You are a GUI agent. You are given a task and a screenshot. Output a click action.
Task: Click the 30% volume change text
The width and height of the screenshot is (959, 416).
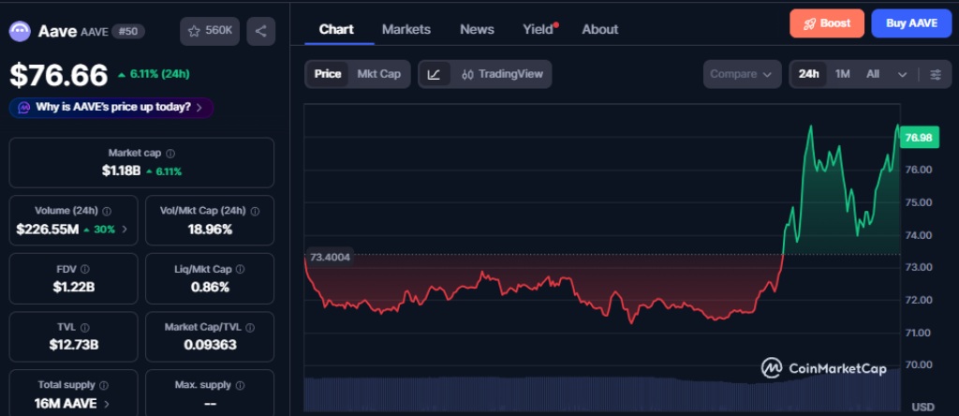tap(104, 230)
